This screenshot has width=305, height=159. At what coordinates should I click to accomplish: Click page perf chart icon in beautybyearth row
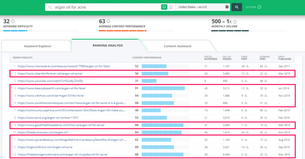247,88
